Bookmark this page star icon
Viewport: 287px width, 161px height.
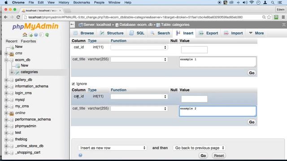269,17
